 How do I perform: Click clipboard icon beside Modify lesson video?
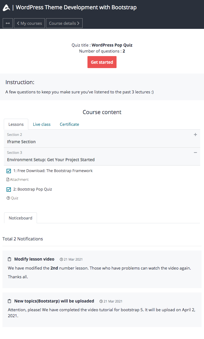[x=10, y=259]
